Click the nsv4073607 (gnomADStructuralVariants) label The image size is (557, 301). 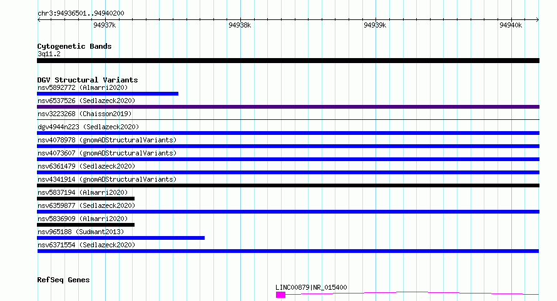tap(107, 153)
